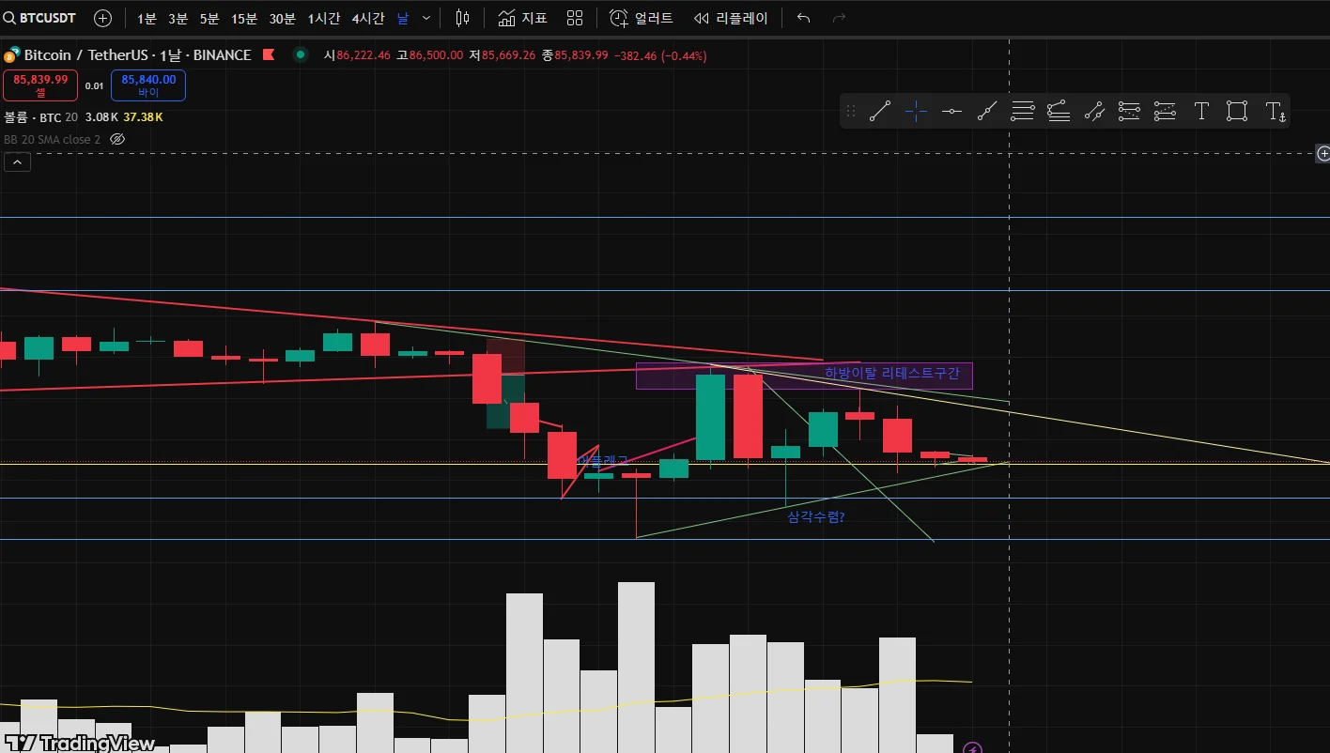This screenshot has width=1330, height=753.
Task: Click the 85,839.99 셀 sell button
Action: pos(40,85)
